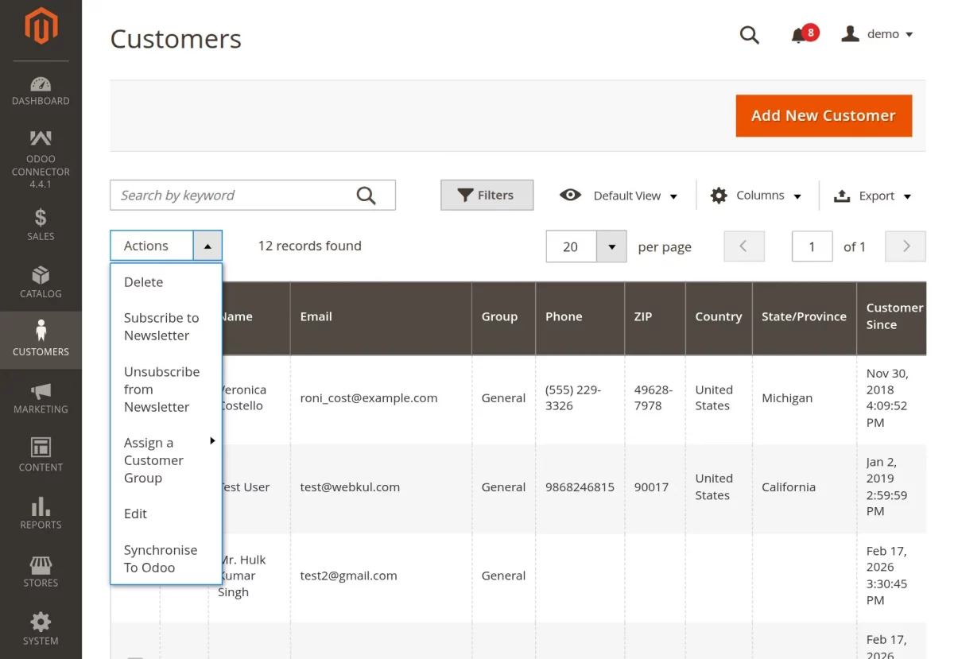Open the Dashboard sidebar section
The image size is (954, 659).
[x=41, y=91]
